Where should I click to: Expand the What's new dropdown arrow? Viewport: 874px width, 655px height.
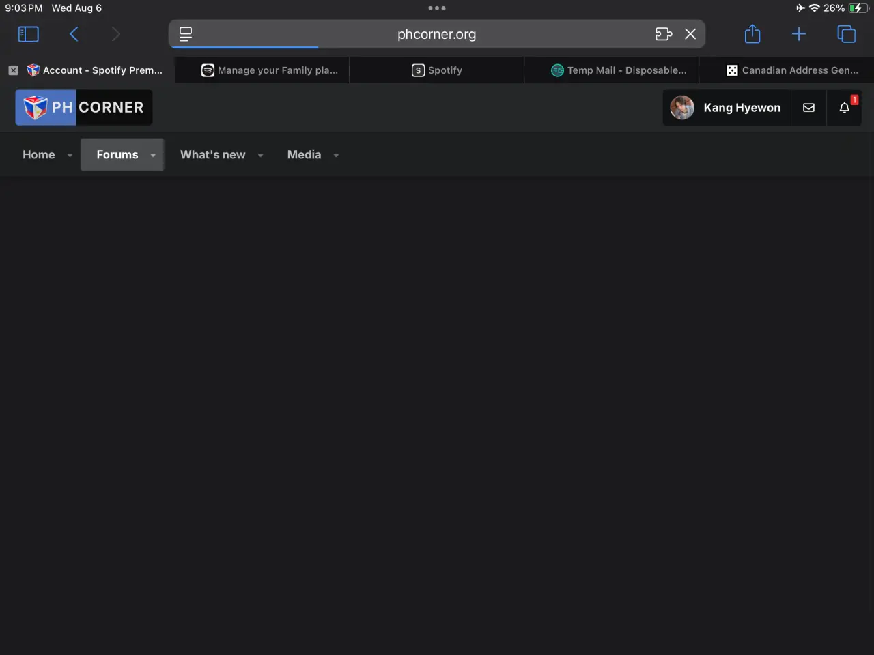click(260, 156)
